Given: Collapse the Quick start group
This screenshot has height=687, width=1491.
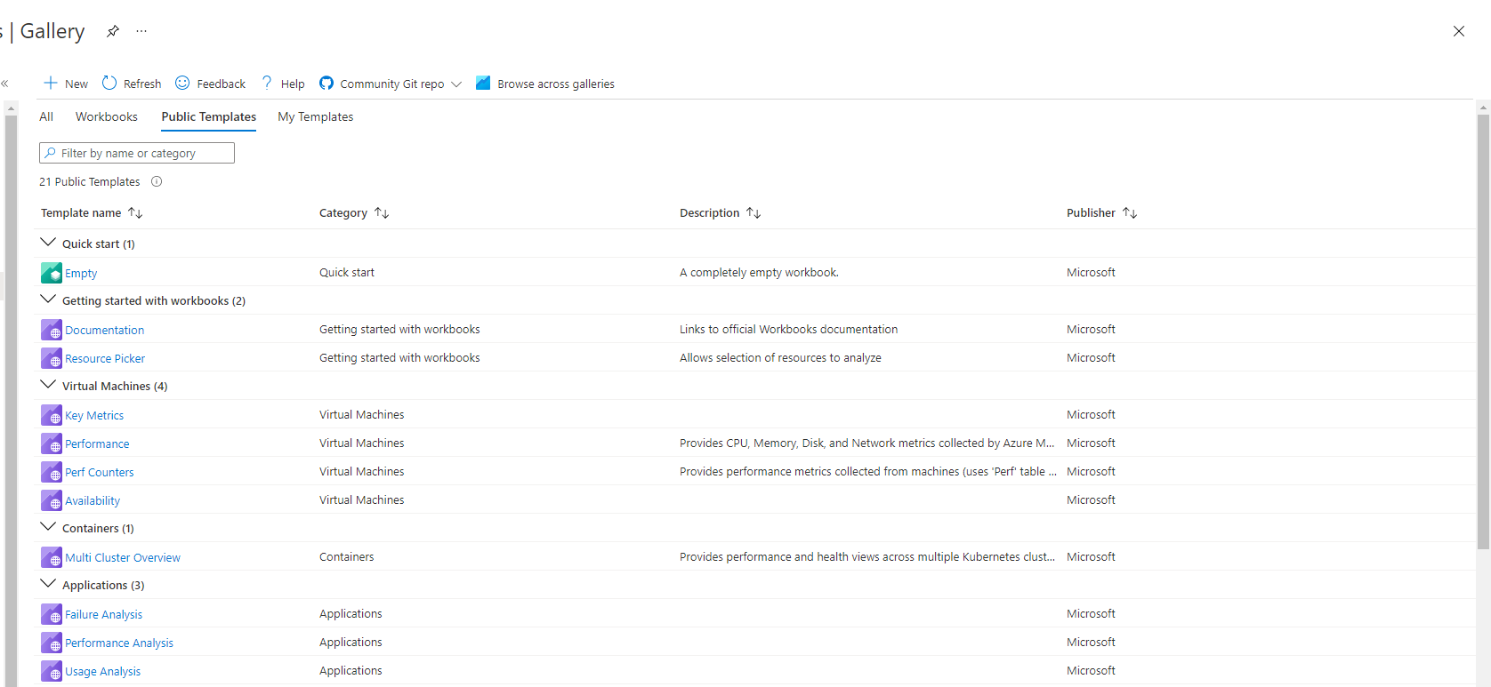Looking at the screenshot, I should (x=48, y=243).
